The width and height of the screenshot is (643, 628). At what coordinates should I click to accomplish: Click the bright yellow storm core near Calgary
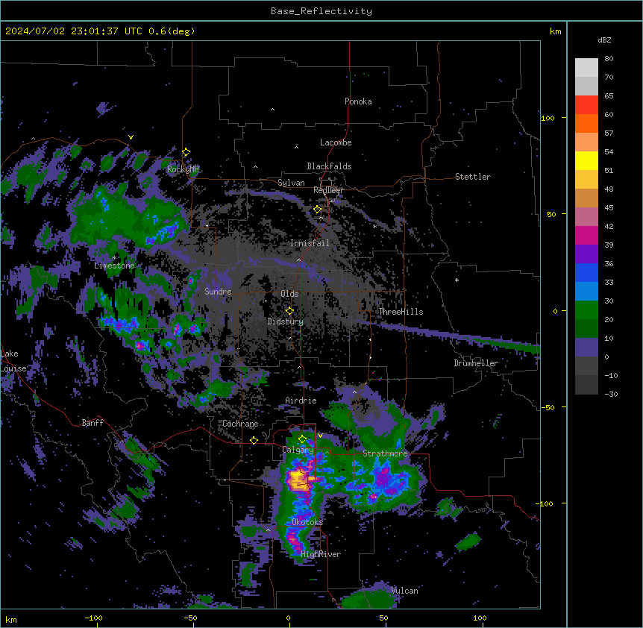pyautogui.click(x=298, y=480)
